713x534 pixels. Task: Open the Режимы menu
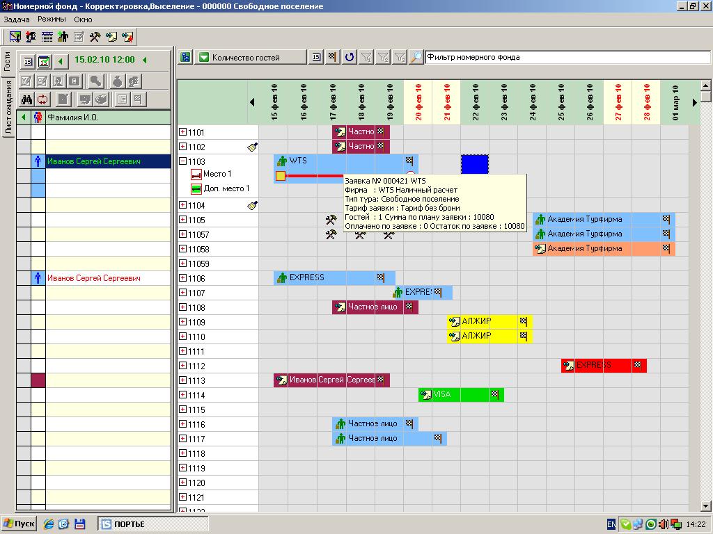pos(52,19)
